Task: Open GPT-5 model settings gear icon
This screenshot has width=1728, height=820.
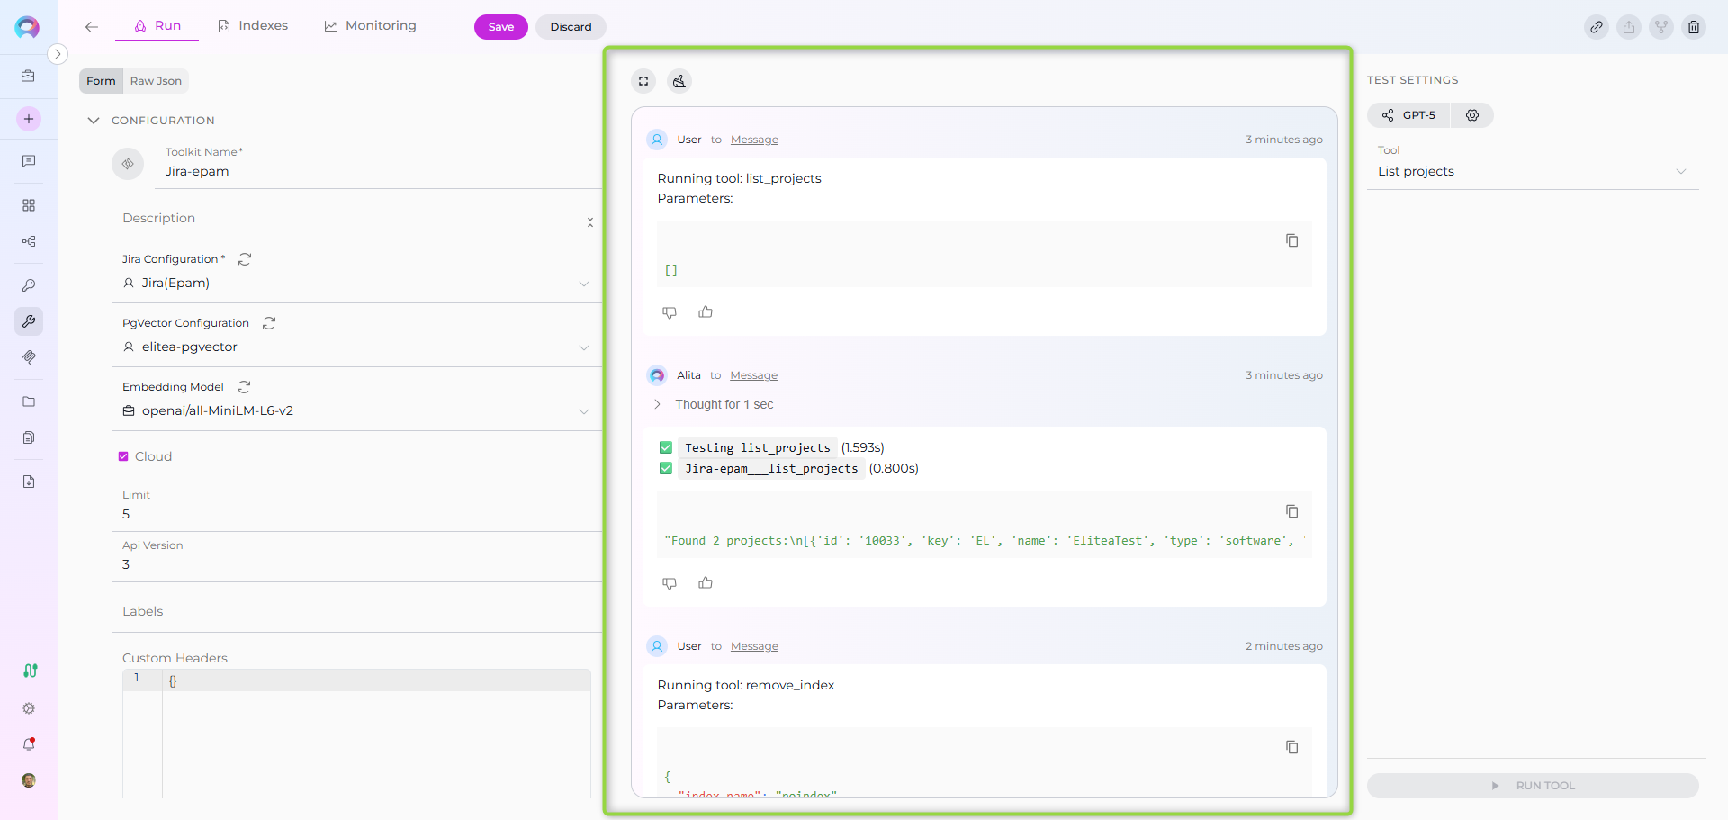Action: (1472, 115)
